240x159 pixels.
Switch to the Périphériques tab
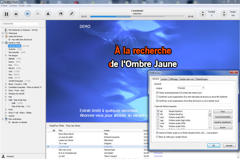pos(202,79)
